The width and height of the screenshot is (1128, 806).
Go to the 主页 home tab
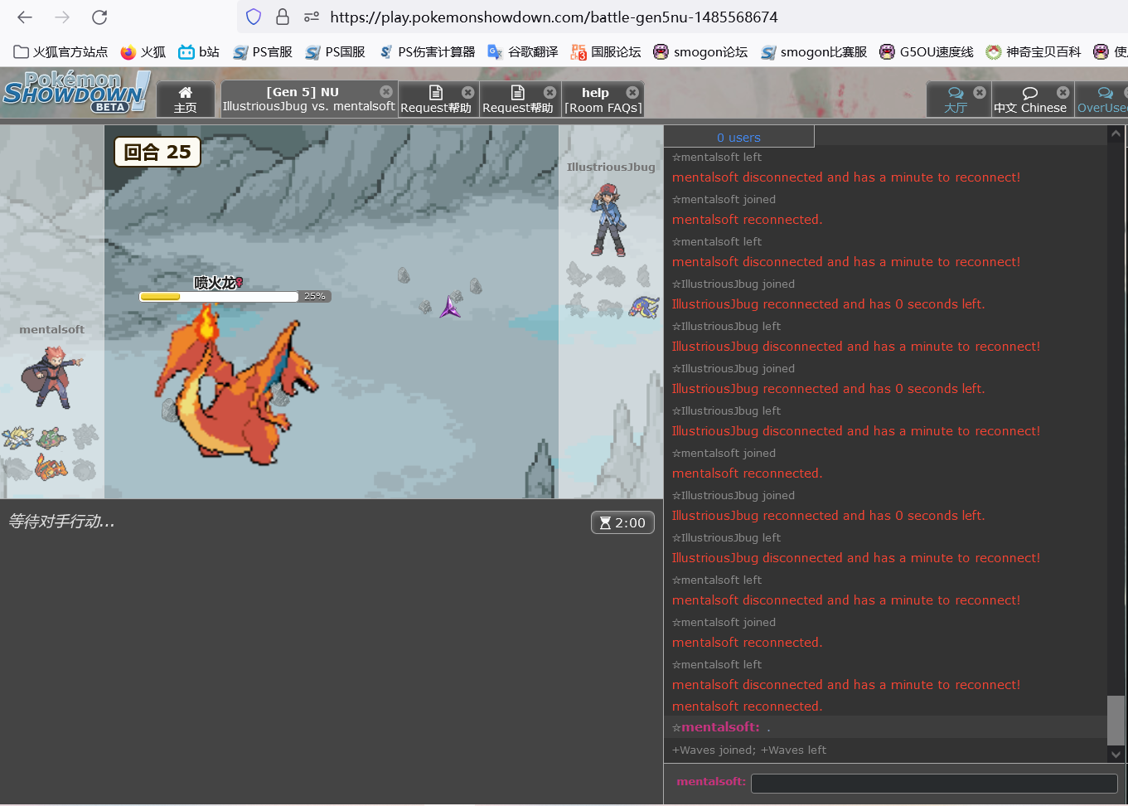[185, 99]
